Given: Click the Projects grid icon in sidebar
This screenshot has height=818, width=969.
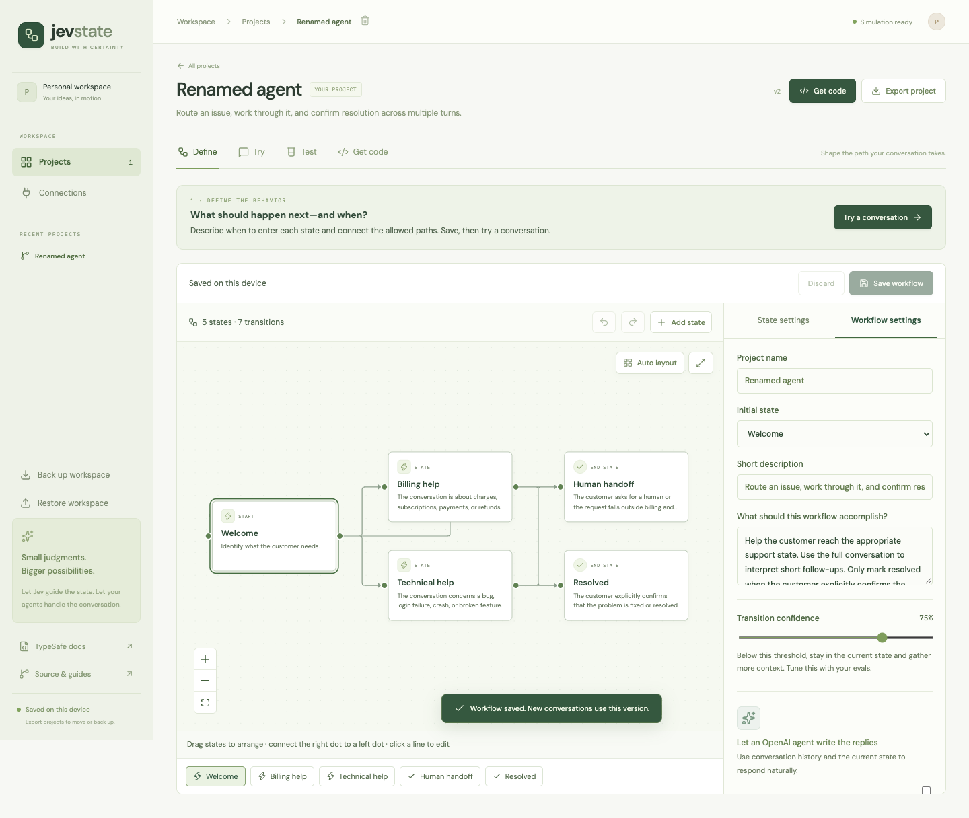Looking at the screenshot, I should click(26, 162).
